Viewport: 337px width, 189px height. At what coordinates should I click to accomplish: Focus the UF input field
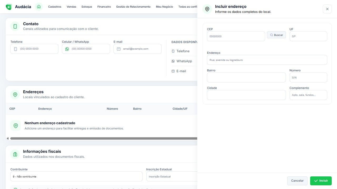pos(308,36)
